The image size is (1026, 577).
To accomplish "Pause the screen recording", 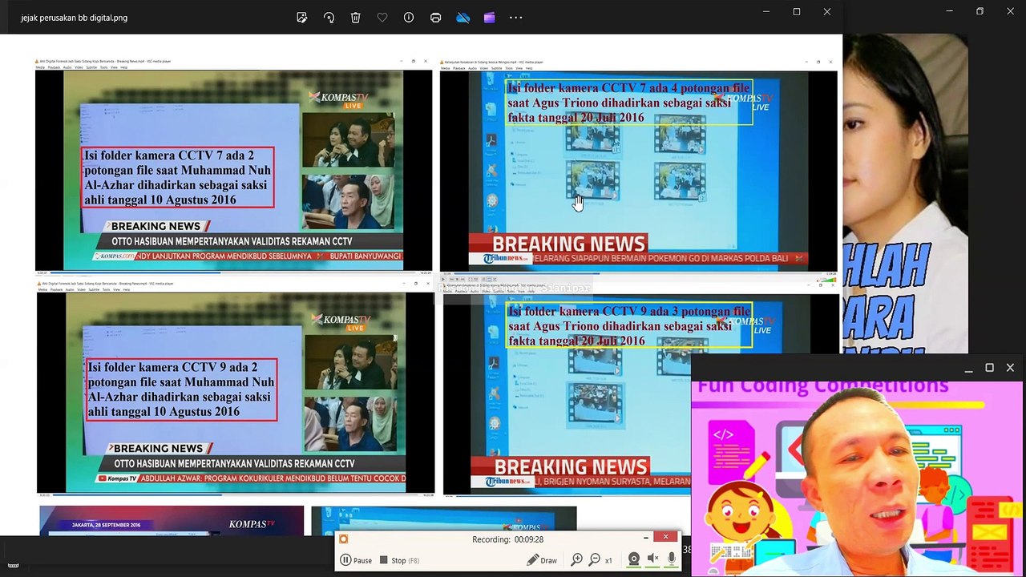I will (x=356, y=560).
